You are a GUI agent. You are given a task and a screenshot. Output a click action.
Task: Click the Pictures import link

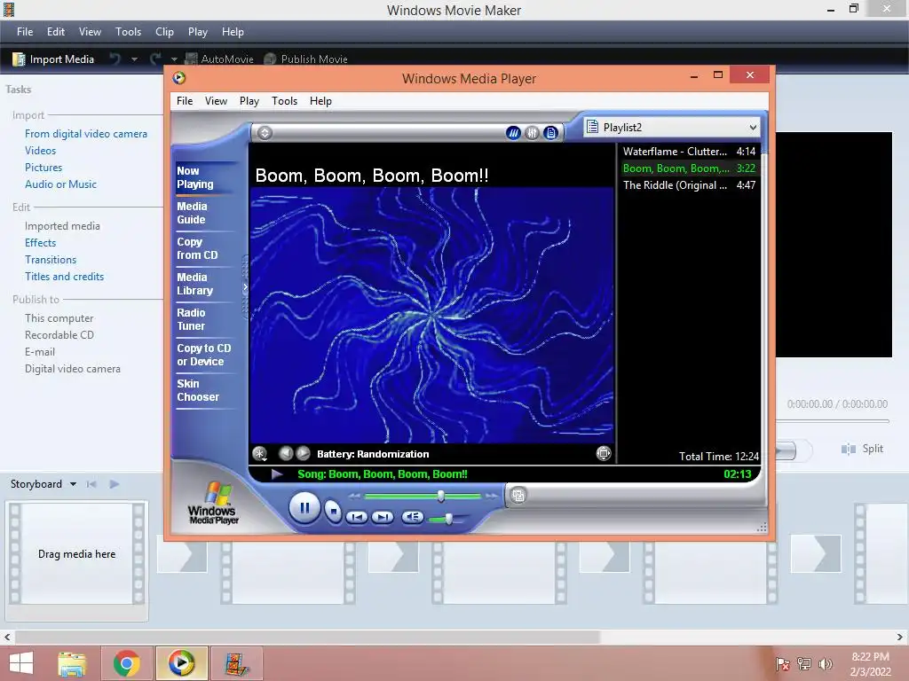[x=43, y=168]
